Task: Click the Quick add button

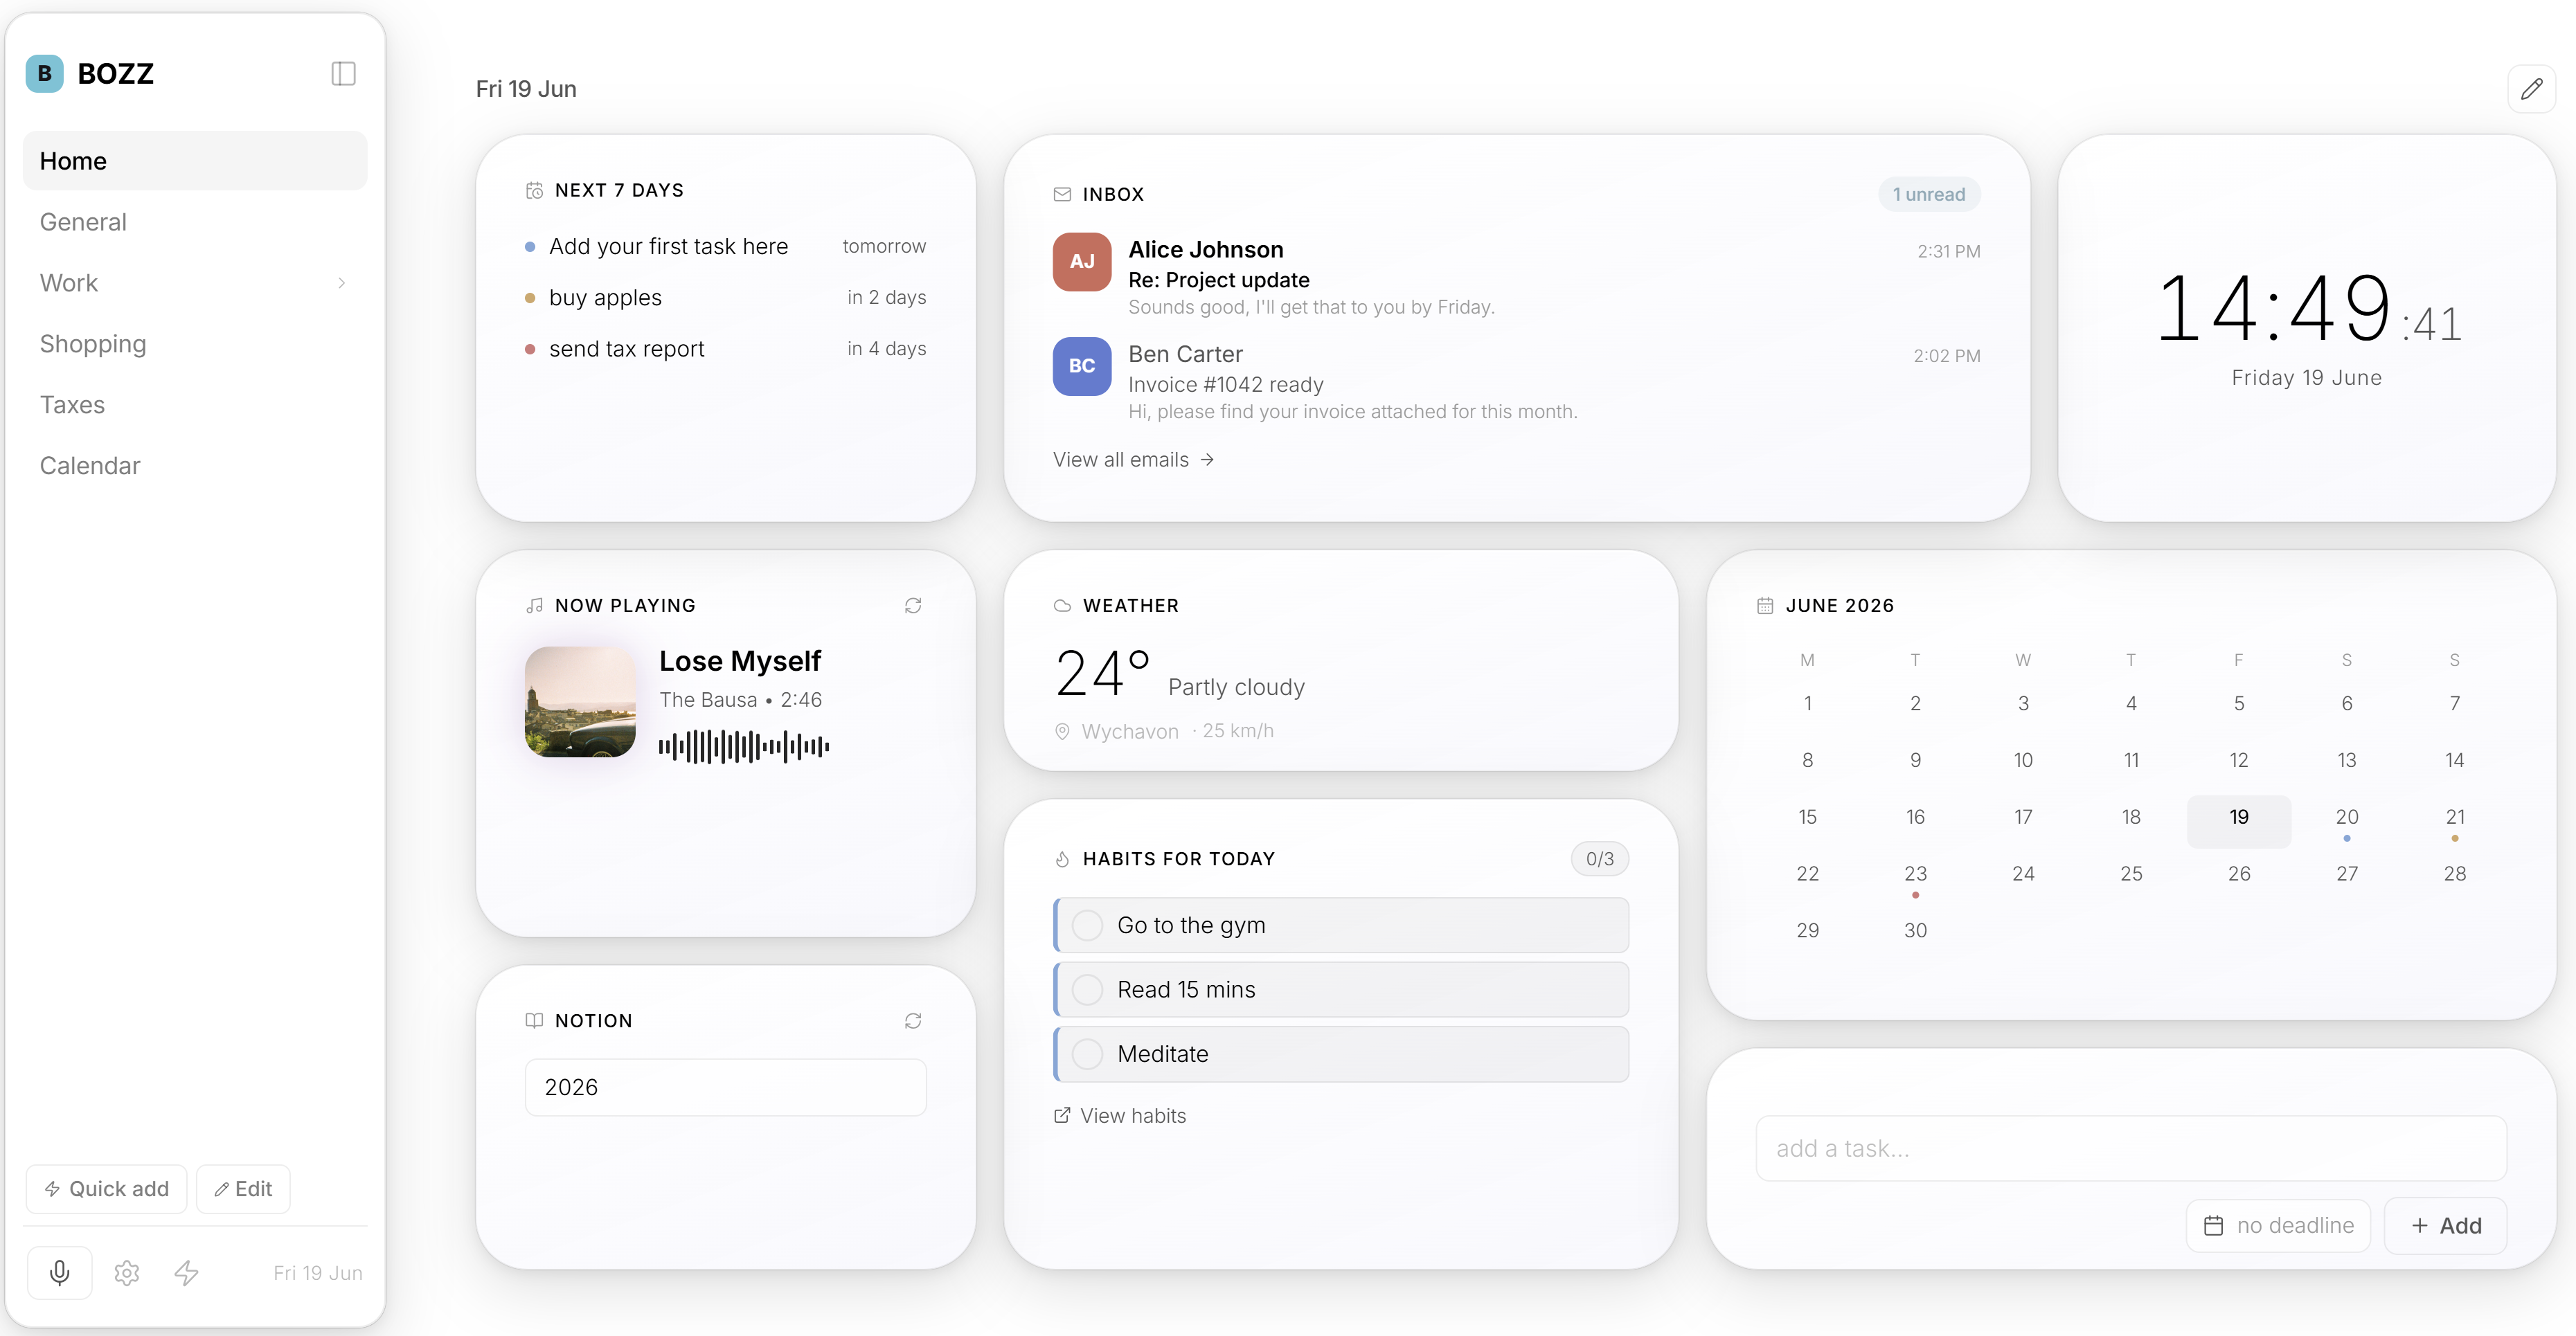Action: click(x=106, y=1188)
